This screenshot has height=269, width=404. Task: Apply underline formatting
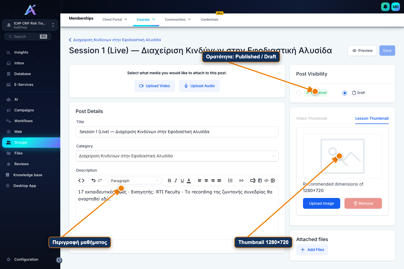[x=182, y=180]
